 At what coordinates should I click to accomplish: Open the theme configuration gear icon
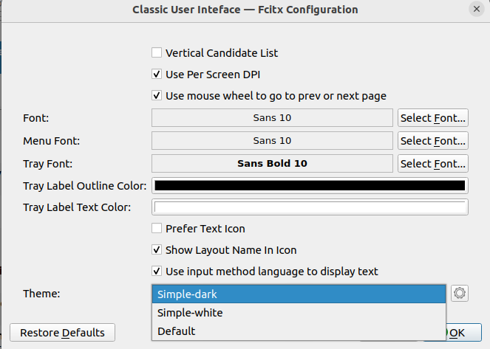(459, 294)
